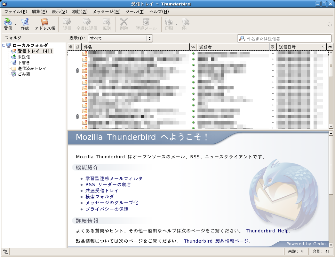Click the 迷惑メール junk icon
Screen dimensions: 335x257
146,24
